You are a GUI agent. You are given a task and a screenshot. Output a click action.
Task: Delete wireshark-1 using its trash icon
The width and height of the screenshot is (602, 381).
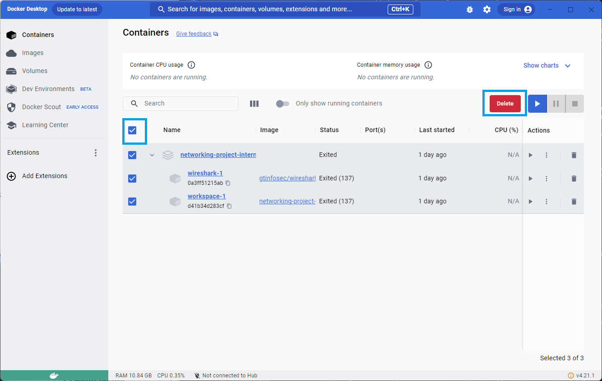[574, 178]
